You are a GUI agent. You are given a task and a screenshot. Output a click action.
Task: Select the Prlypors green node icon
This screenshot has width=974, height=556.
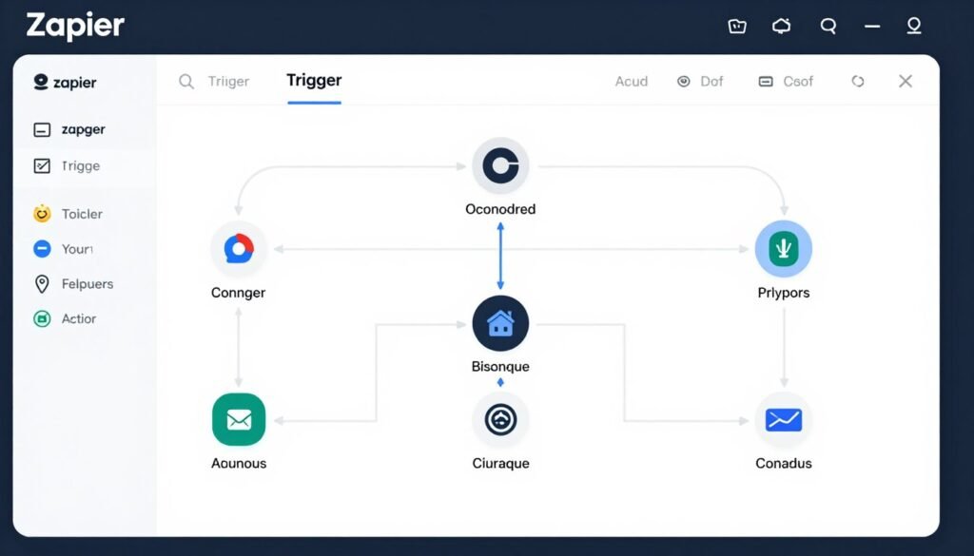(x=784, y=249)
